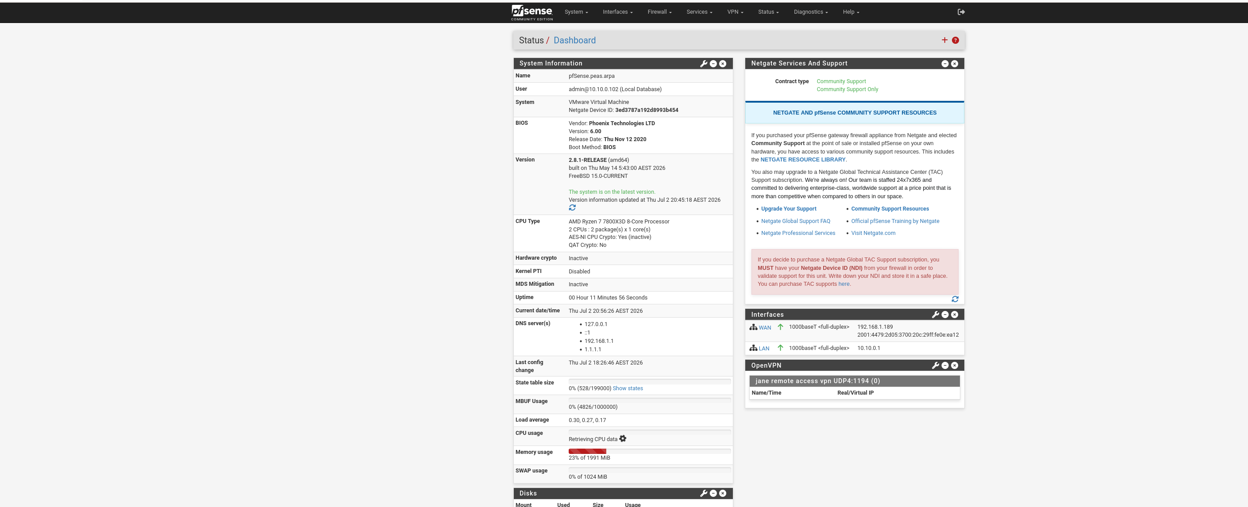This screenshot has width=1248, height=507.
Task: Open the red help question mark icon
Action: click(x=955, y=40)
